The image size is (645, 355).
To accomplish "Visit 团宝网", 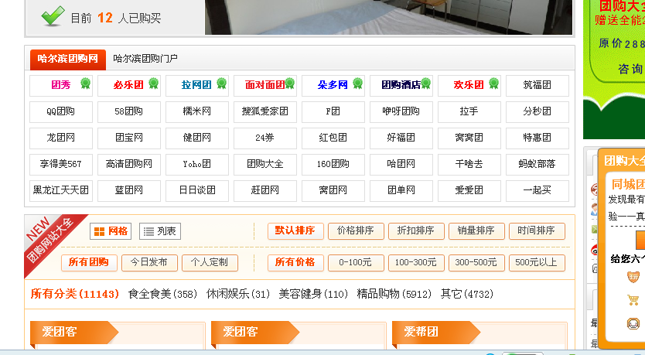I will point(128,138).
